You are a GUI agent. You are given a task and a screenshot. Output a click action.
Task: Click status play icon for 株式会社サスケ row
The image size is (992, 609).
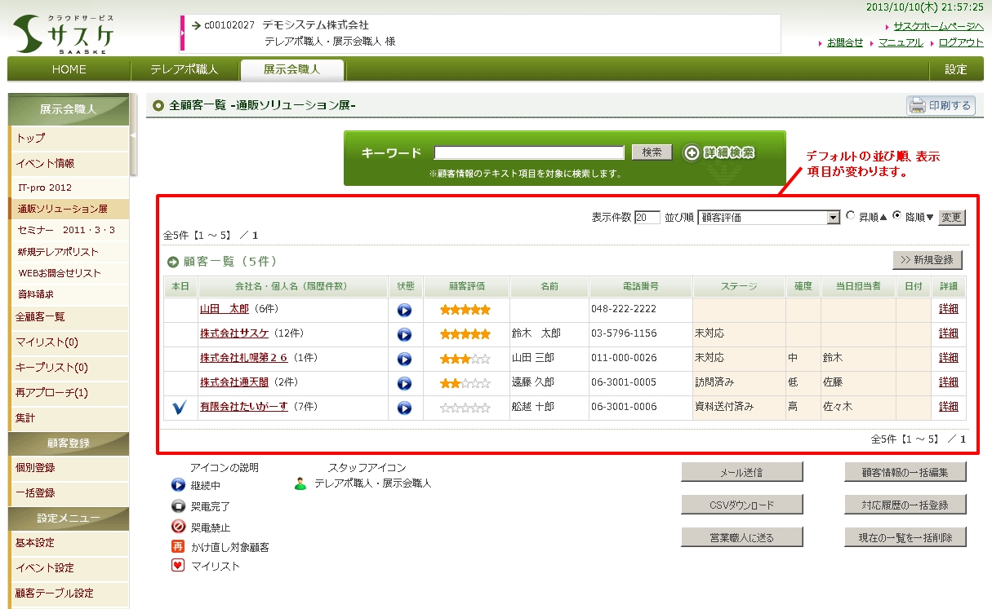[x=404, y=334]
